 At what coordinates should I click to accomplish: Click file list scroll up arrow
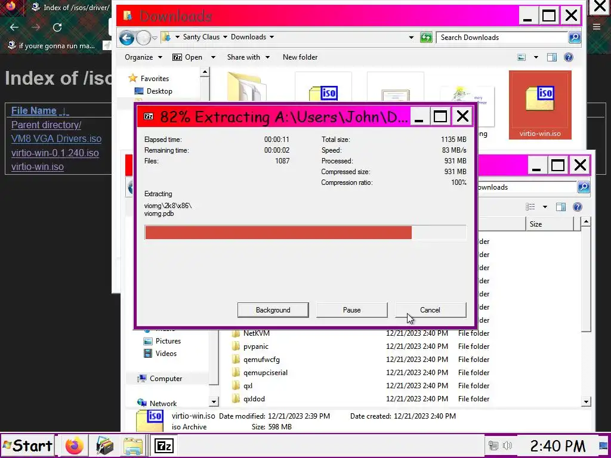586,222
